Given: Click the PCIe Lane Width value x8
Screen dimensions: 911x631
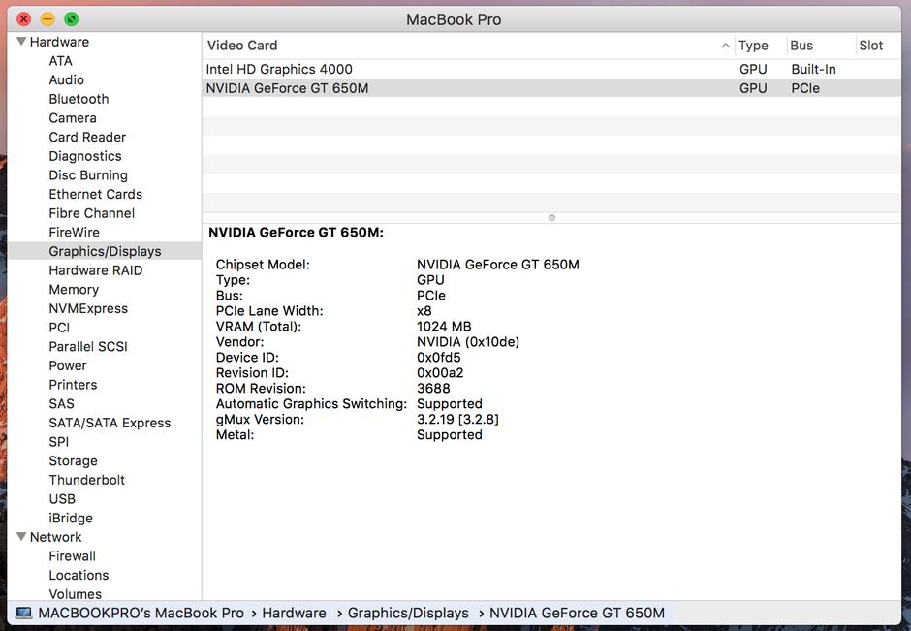Looking at the screenshot, I should pos(424,311).
